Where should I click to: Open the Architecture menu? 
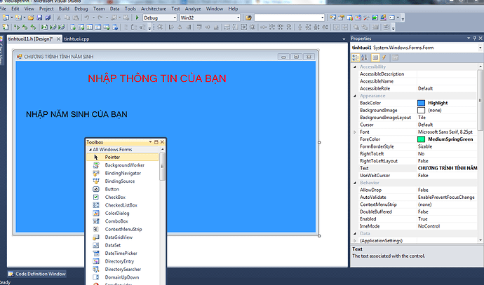coord(153,8)
